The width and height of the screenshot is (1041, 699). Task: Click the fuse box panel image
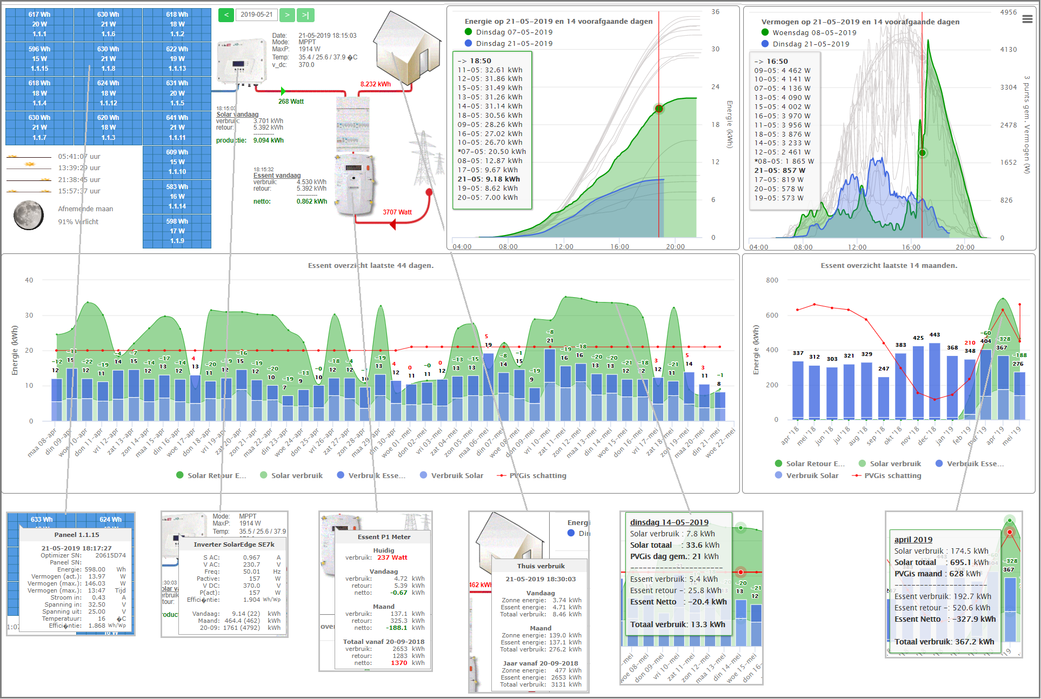[x=353, y=124]
